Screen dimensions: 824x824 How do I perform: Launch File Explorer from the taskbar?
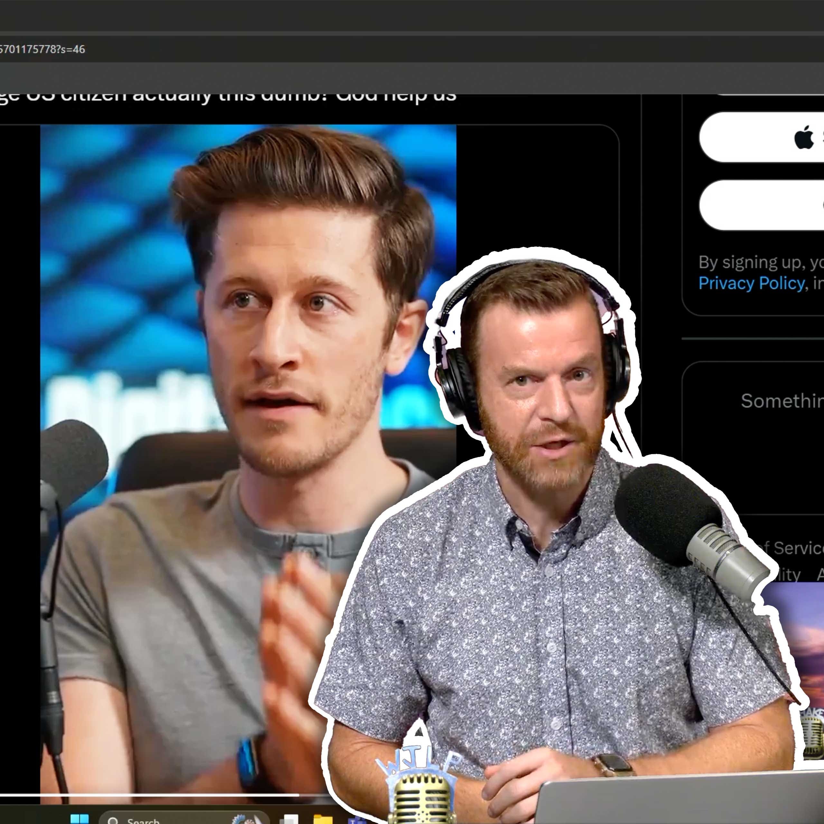click(x=323, y=819)
